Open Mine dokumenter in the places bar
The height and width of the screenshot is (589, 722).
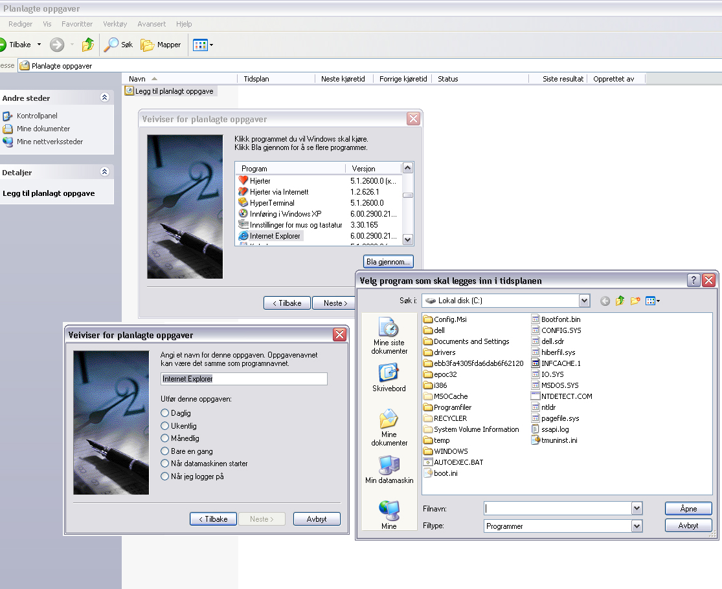389,427
